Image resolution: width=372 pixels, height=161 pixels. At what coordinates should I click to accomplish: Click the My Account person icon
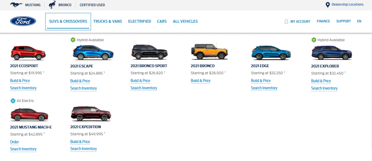pyautogui.click(x=286, y=22)
